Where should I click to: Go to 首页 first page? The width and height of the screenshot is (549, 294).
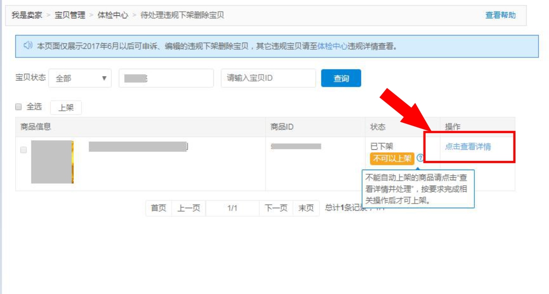pyautogui.click(x=158, y=208)
